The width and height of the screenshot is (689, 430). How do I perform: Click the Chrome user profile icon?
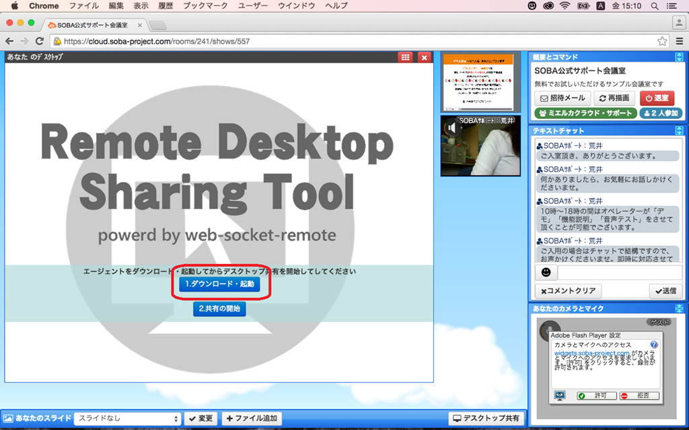[679, 23]
